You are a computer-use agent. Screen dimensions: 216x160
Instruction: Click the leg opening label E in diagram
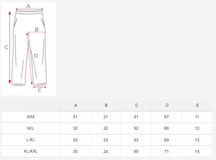(40, 90)
